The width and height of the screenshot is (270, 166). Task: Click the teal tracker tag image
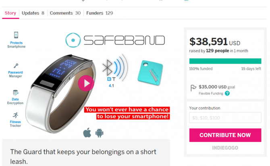[150, 73]
